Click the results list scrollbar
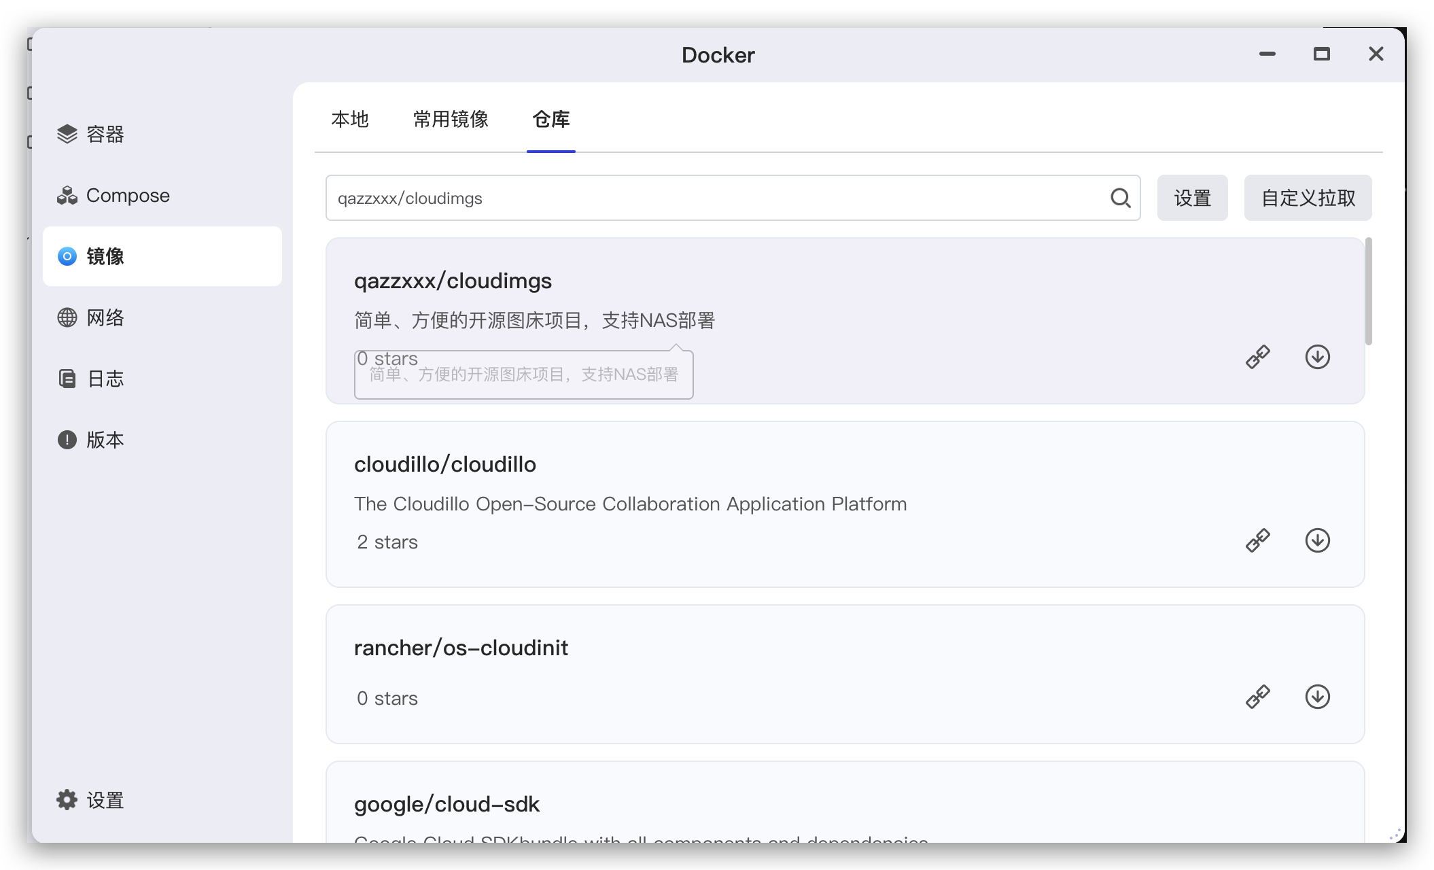 (x=1368, y=292)
